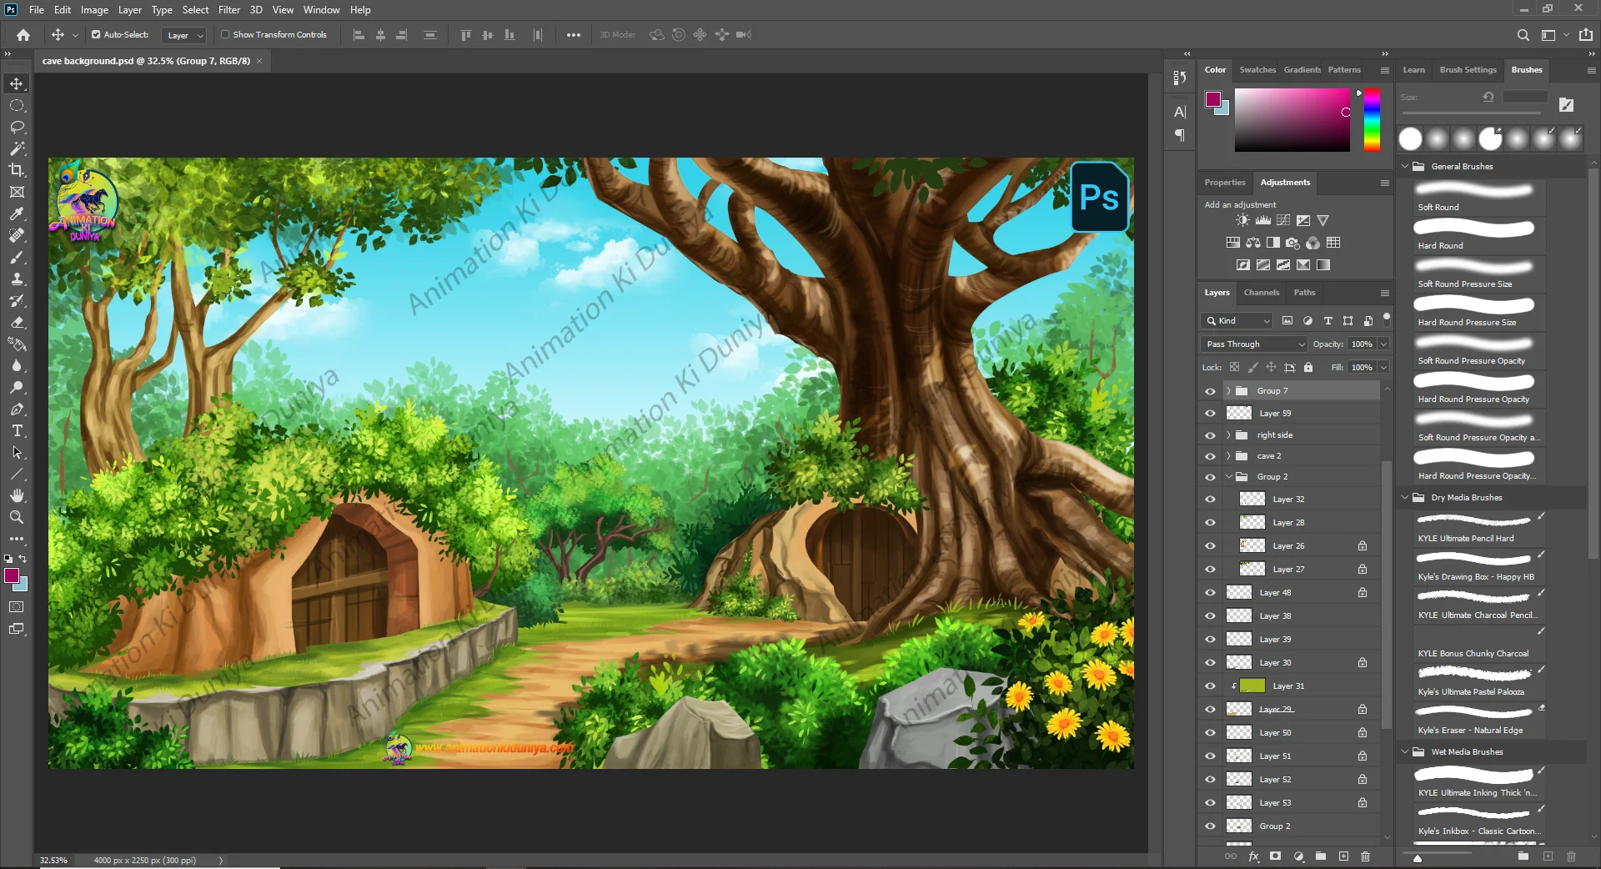Image resolution: width=1601 pixels, height=869 pixels.
Task: Open the Pass Through blend mode dropdown
Action: click(1253, 344)
